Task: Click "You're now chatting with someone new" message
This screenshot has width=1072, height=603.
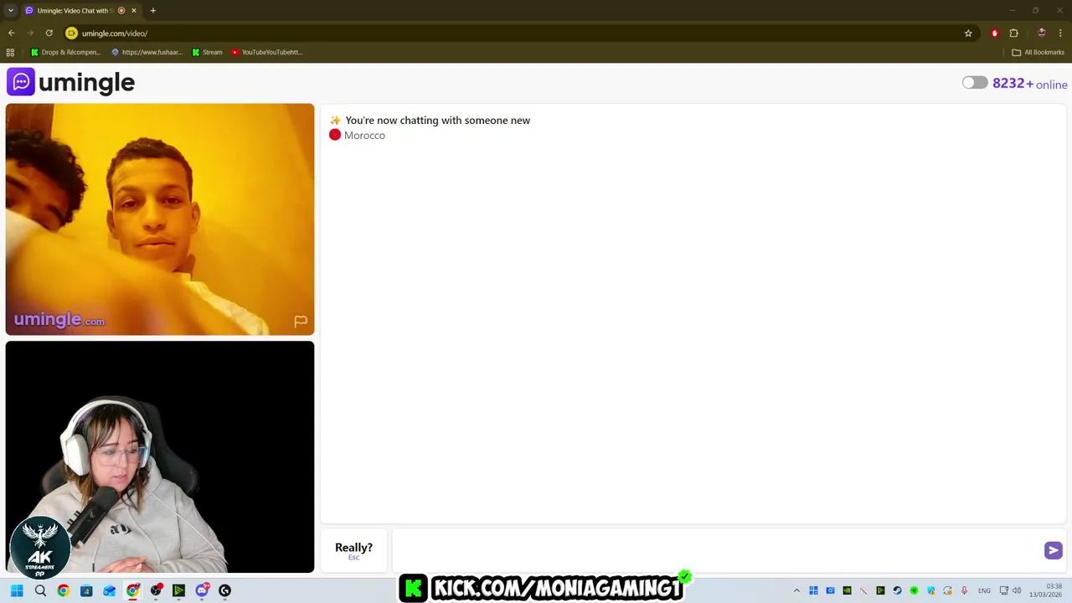Action: 437,121
